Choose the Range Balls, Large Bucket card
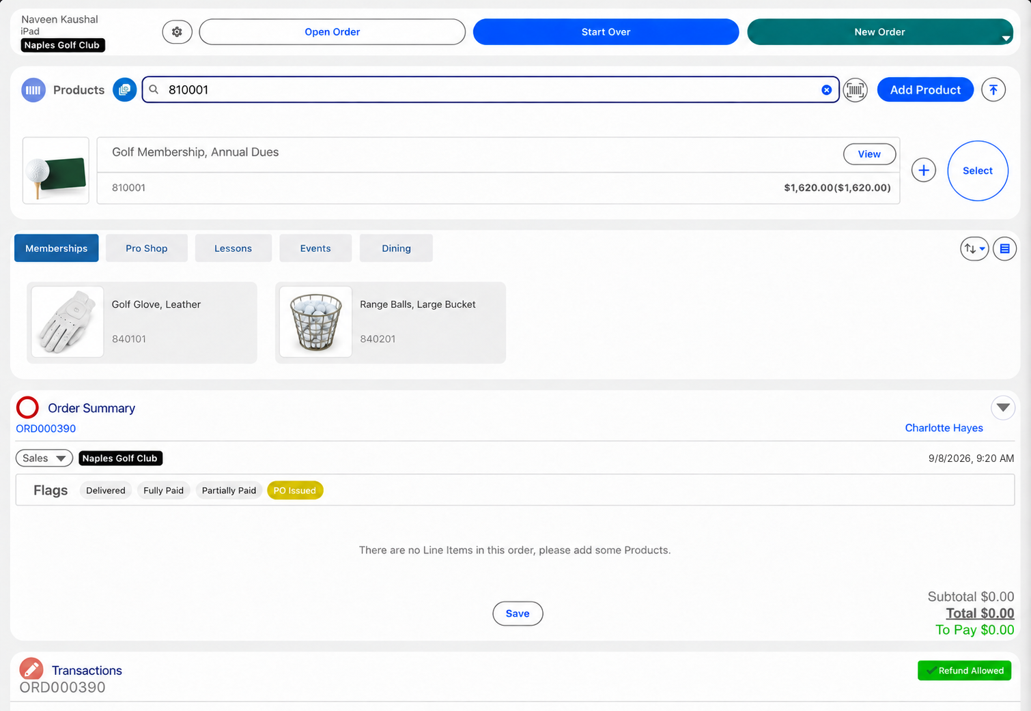The width and height of the screenshot is (1031, 711). tap(391, 323)
